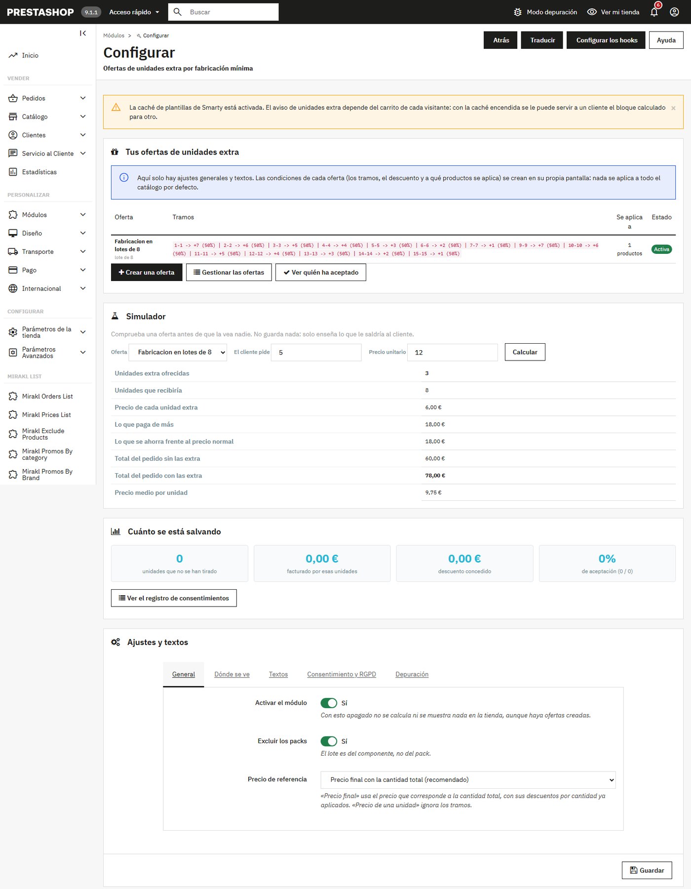Open the Consentimiento y RGPD tab

(342, 674)
